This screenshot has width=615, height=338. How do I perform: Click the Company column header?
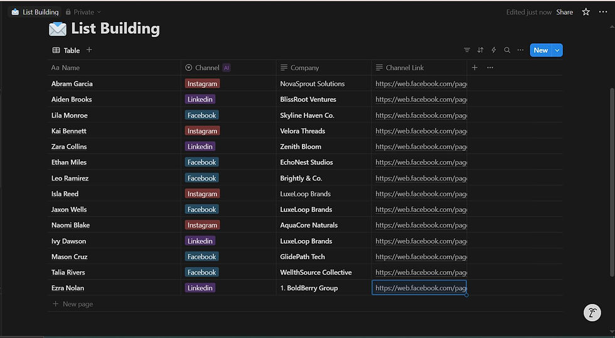(x=324, y=68)
